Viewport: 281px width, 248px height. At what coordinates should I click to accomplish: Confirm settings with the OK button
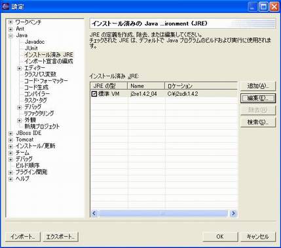point(220,236)
